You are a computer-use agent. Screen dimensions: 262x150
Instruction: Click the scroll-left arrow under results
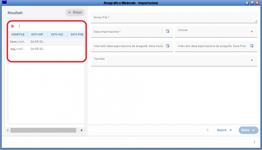tap(8, 130)
